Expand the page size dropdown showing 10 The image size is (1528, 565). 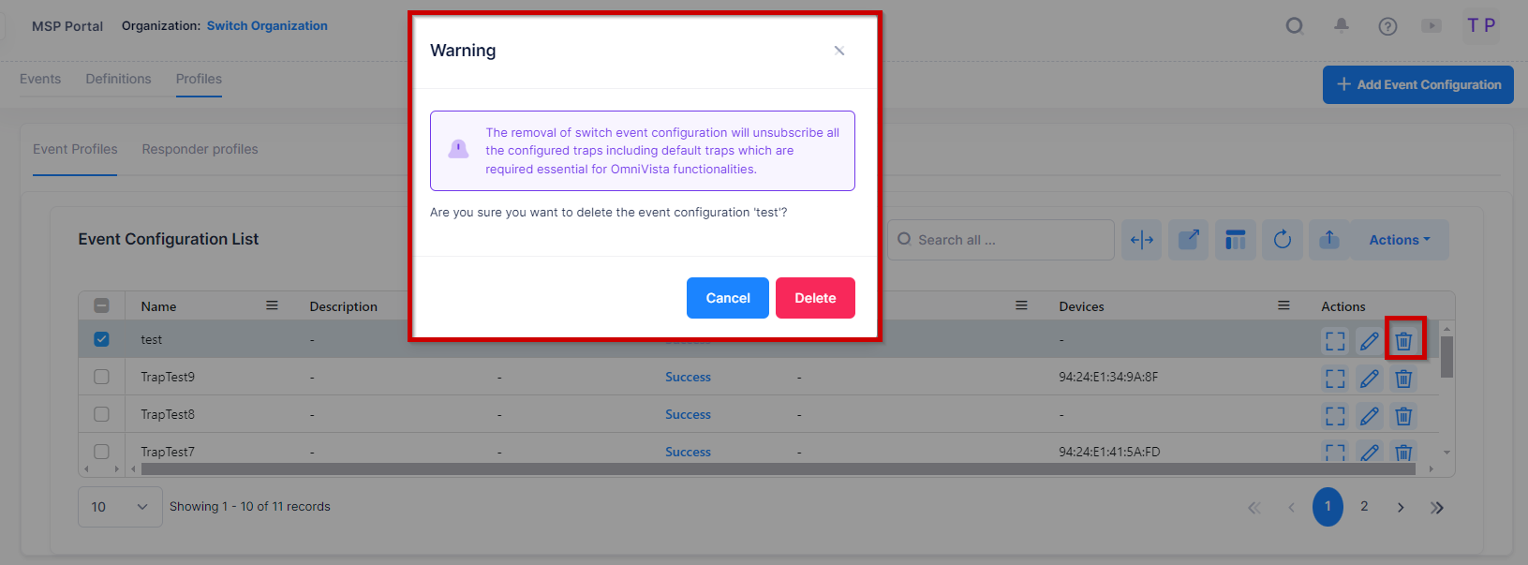coord(120,507)
